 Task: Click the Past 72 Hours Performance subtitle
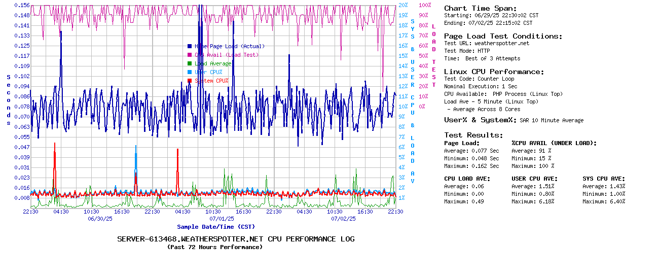[x=215, y=247]
